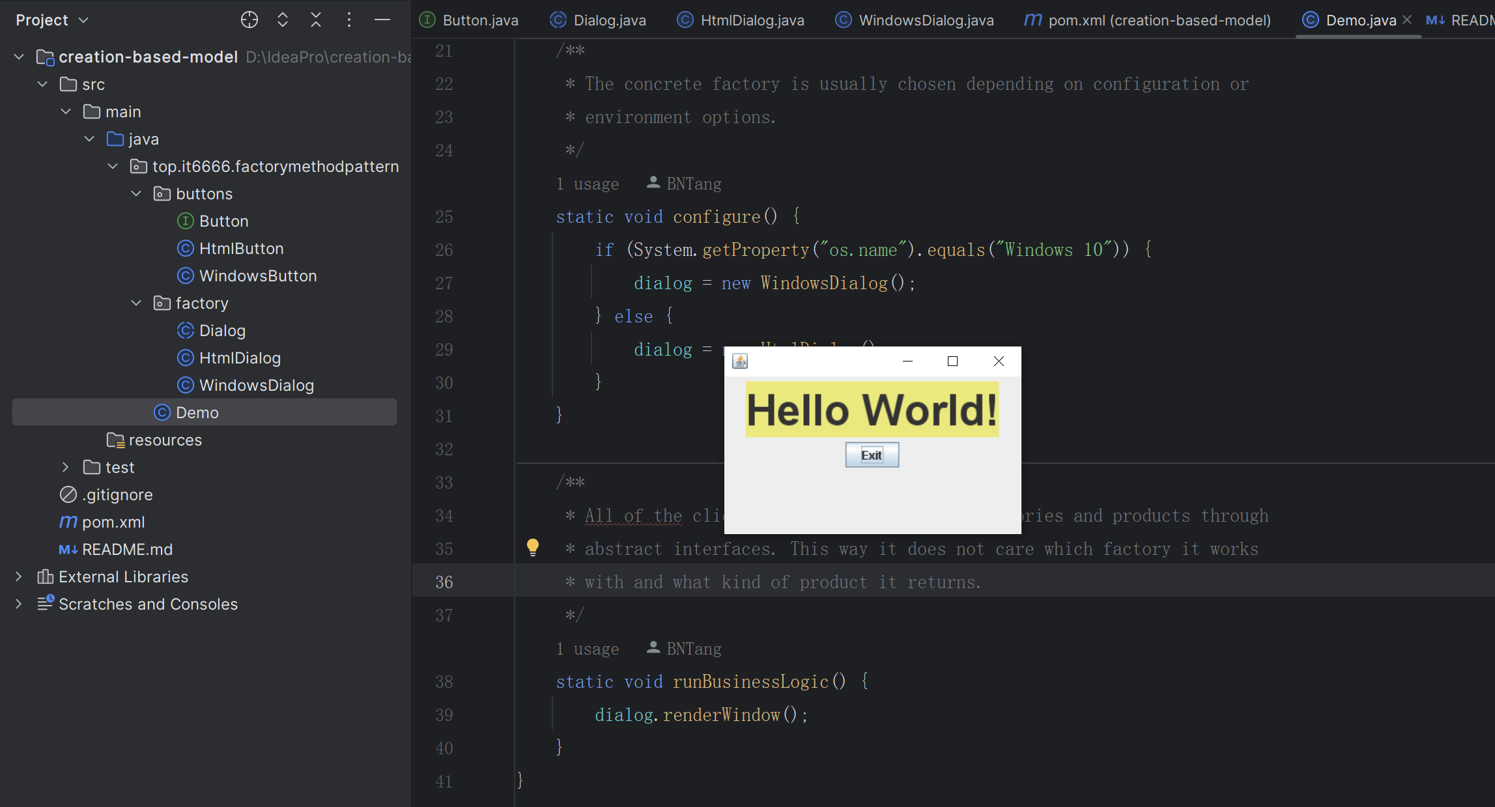
Task: Collapse the buttons package folder
Action: [x=136, y=194]
